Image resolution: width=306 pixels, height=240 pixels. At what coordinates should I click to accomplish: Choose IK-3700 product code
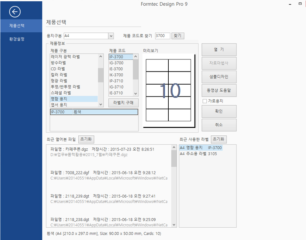(121, 75)
